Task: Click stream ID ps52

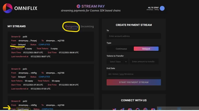Action: tap(25, 101)
